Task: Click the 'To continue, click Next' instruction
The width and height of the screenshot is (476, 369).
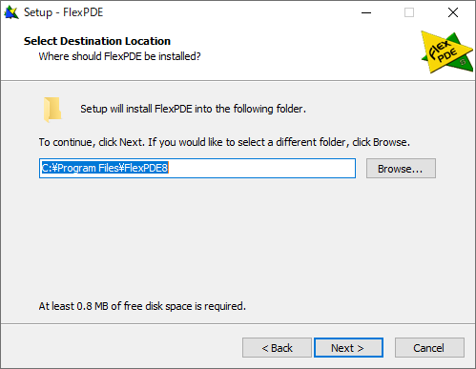Action: click(224, 142)
